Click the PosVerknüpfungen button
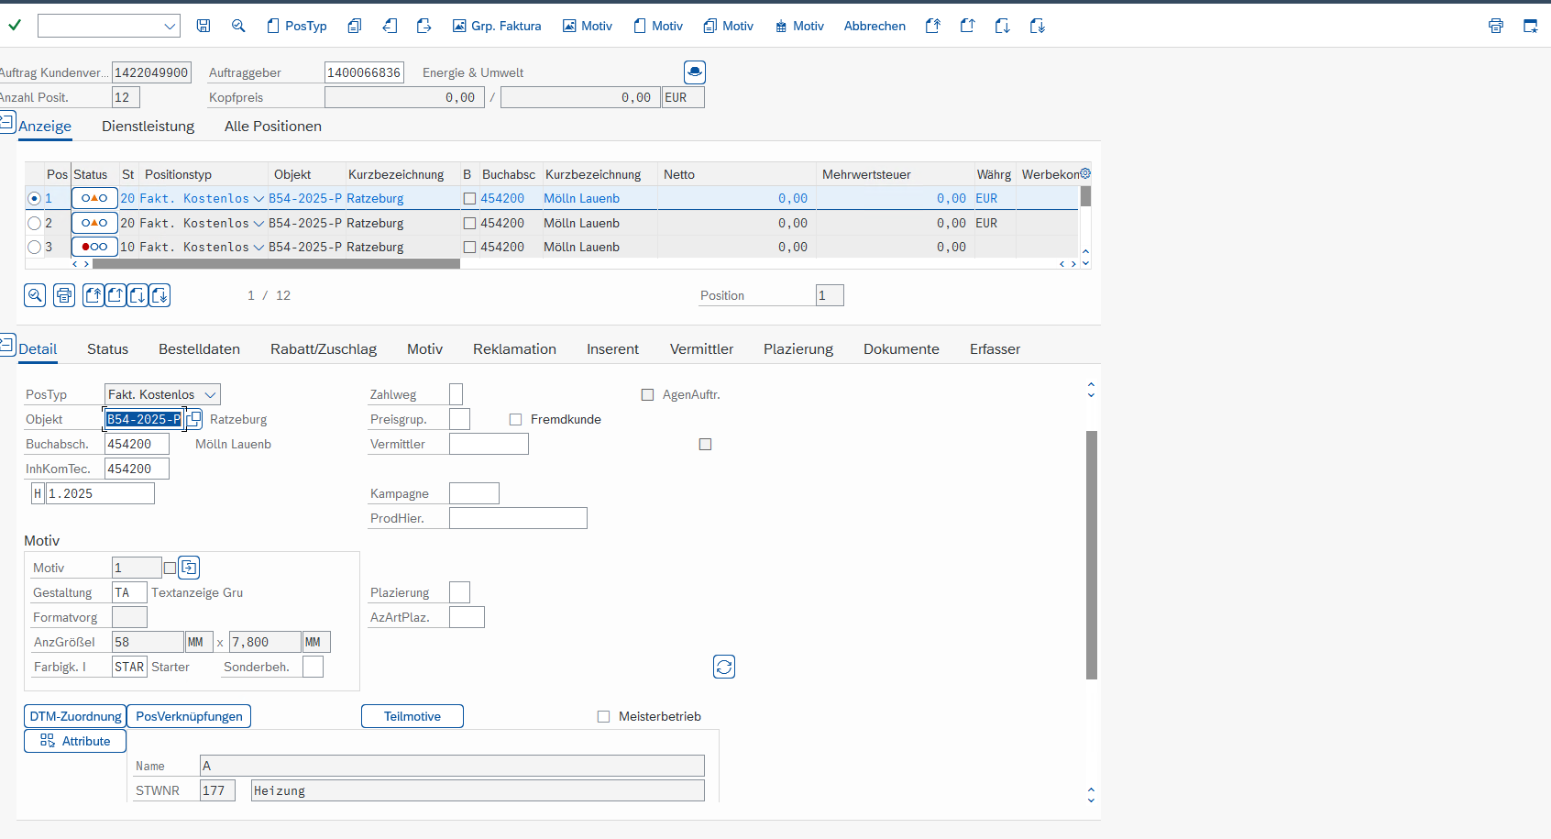Viewport: 1551px width, 839px height. pos(189,716)
